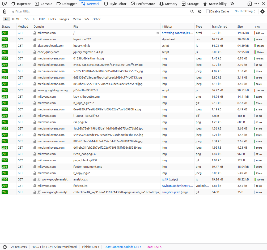Open the network search magnifier
The height and width of the screenshot is (250, 267).
192,11
